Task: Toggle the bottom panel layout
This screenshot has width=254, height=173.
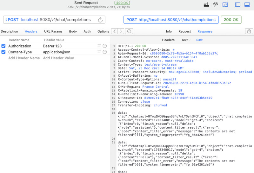Action: (247, 4)
